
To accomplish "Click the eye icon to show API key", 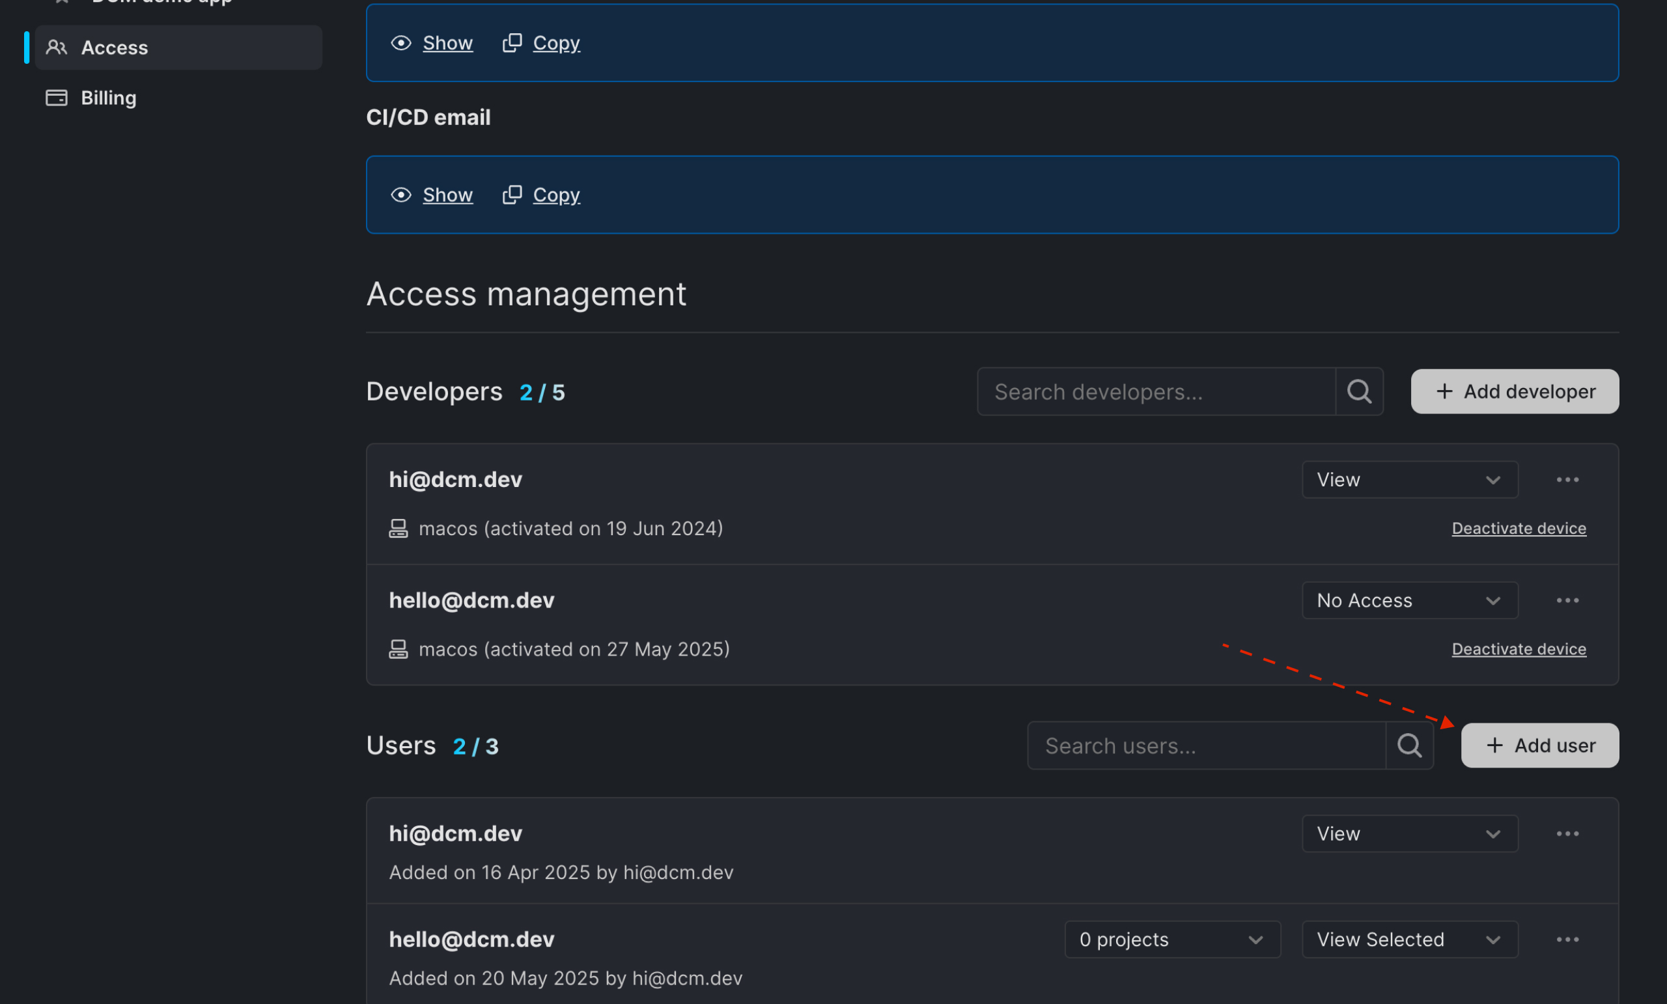I will [x=401, y=42].
